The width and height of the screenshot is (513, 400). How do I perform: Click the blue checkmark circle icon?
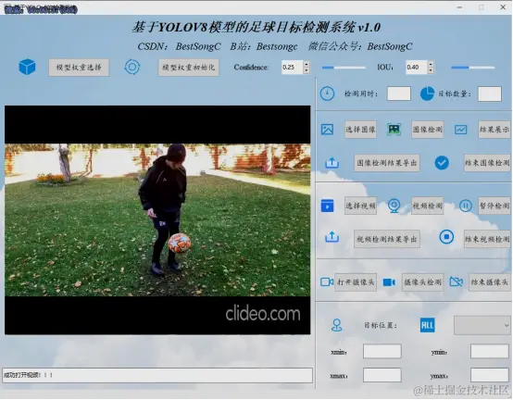442,163
